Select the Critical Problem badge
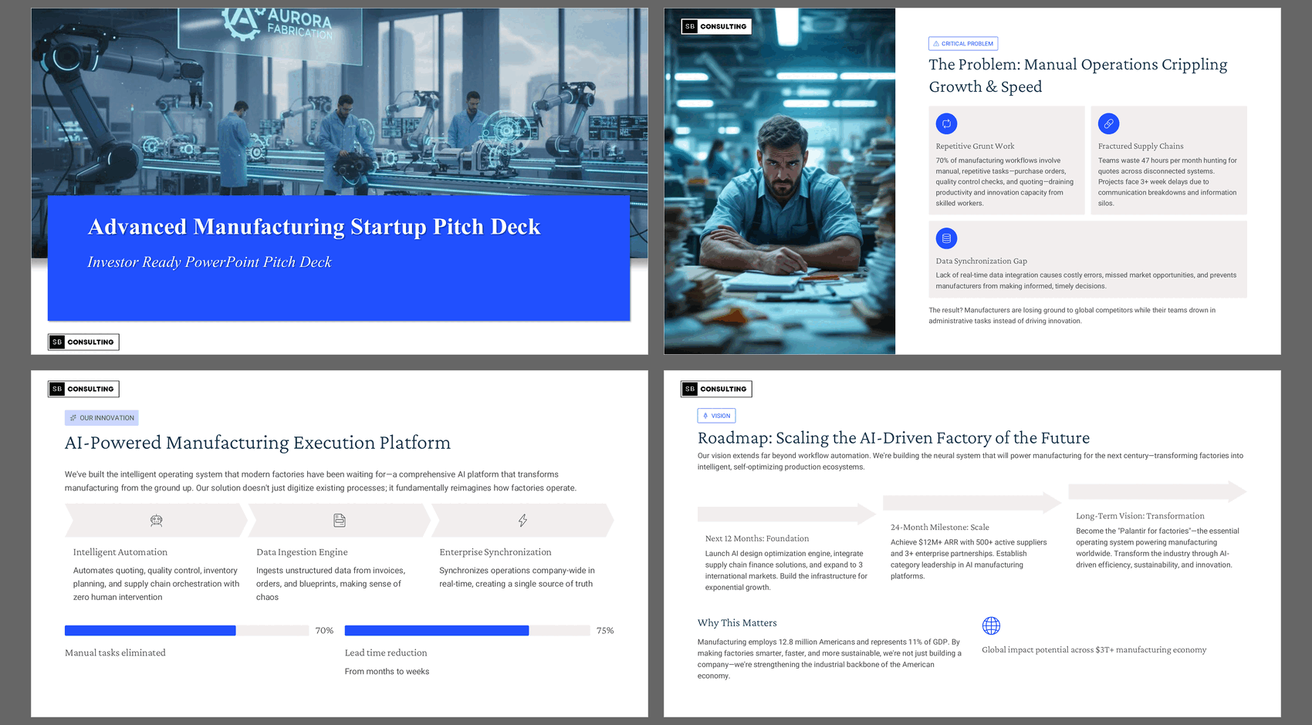Viewport: 1312px width, 725px height. pos(962,44)
